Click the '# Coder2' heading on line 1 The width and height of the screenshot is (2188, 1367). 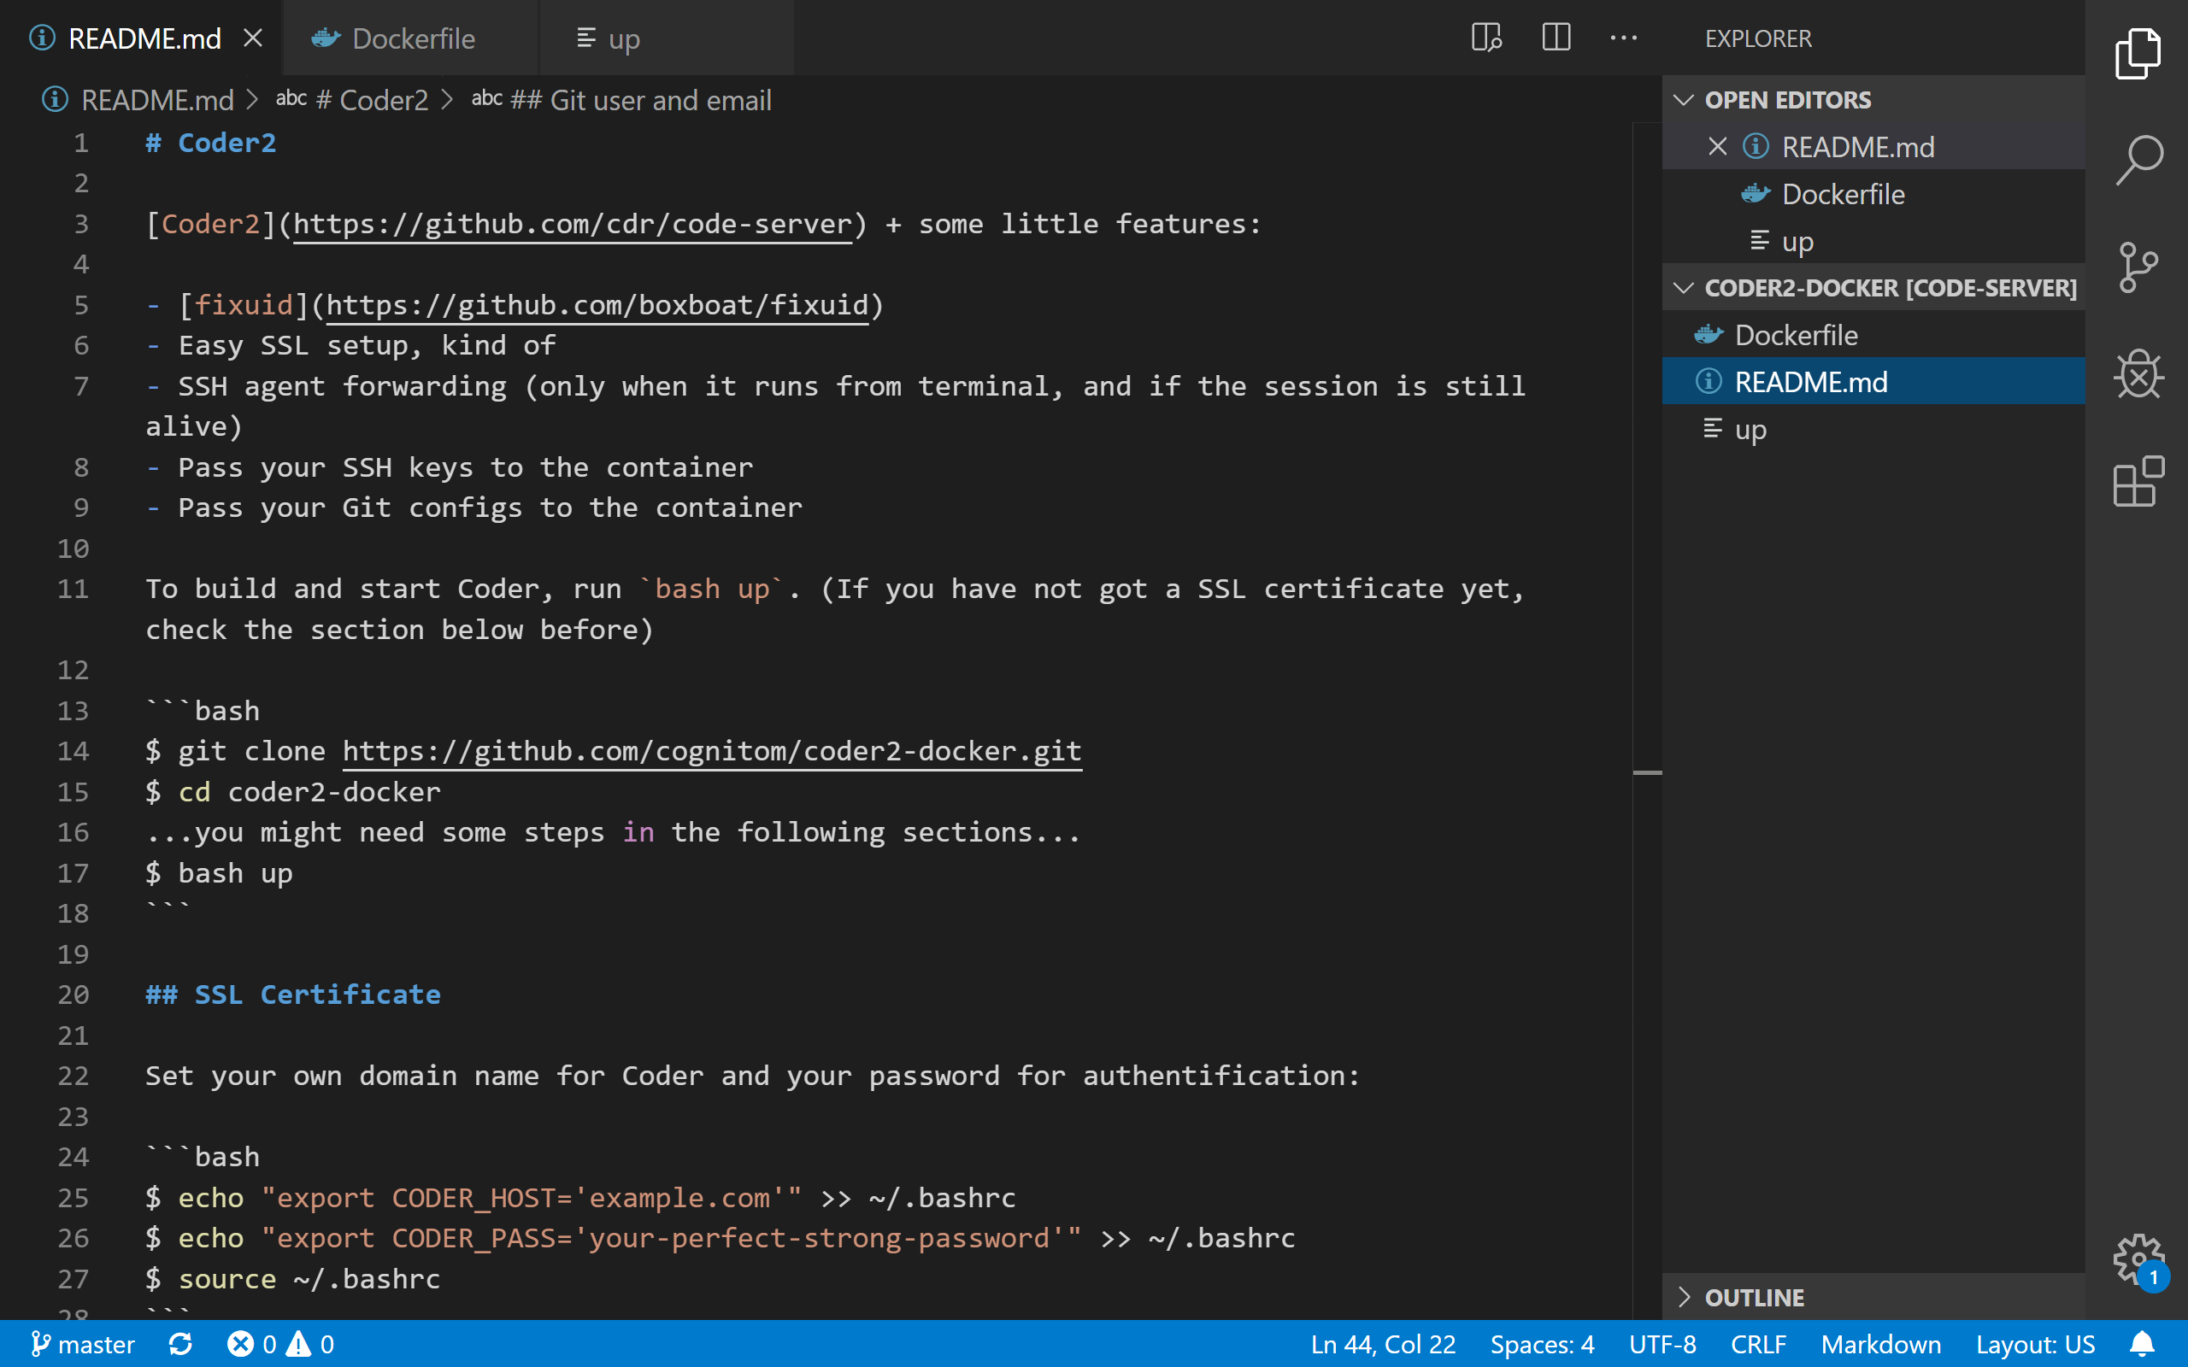pyautogui.click(x=210, y=143)
